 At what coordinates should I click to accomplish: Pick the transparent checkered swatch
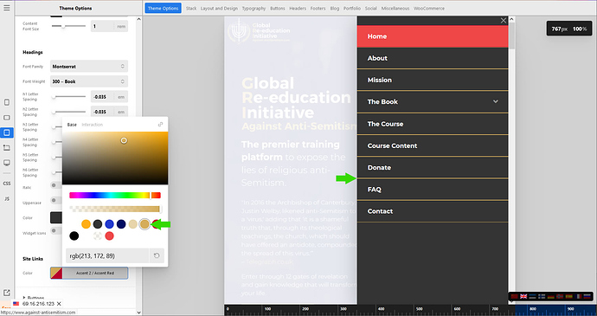pos(98,236)
